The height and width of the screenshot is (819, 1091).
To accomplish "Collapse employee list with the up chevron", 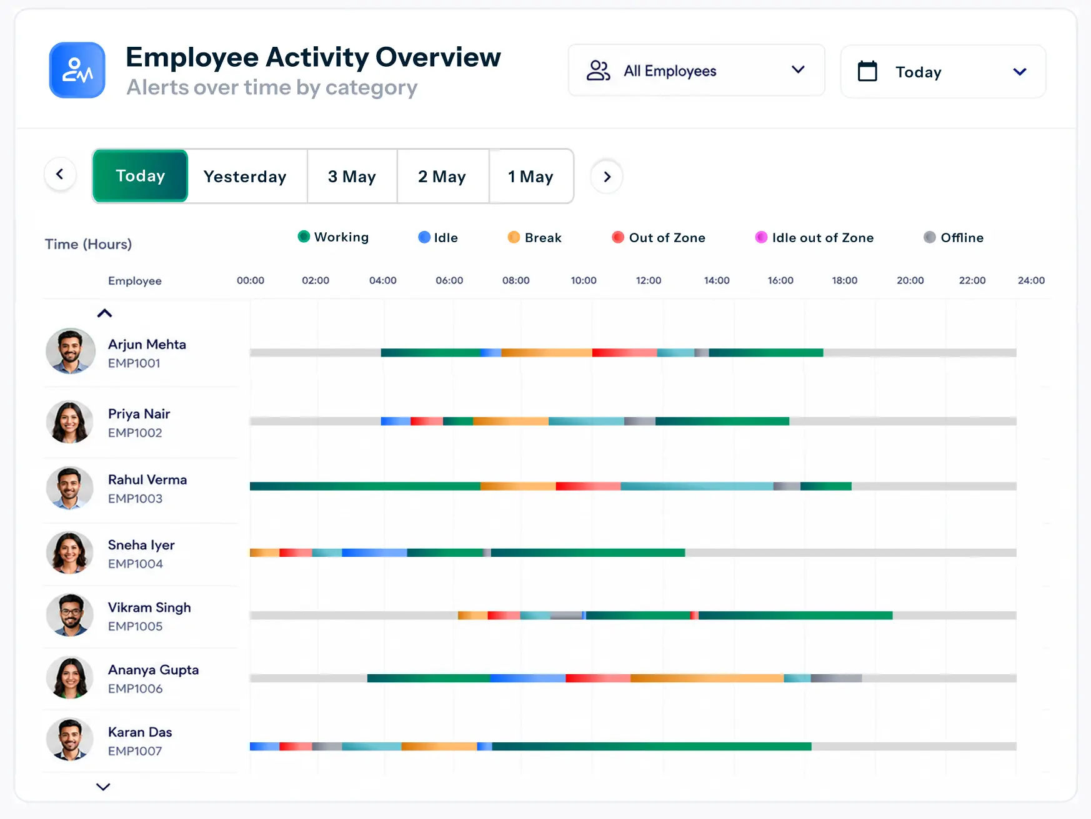I will click(104, 313).
